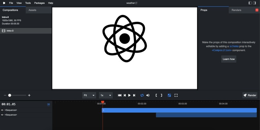The height and width of the screenshot is (130, 260).
Task: Click the film icon beside Intro-0
Action: tap(4, 31)
